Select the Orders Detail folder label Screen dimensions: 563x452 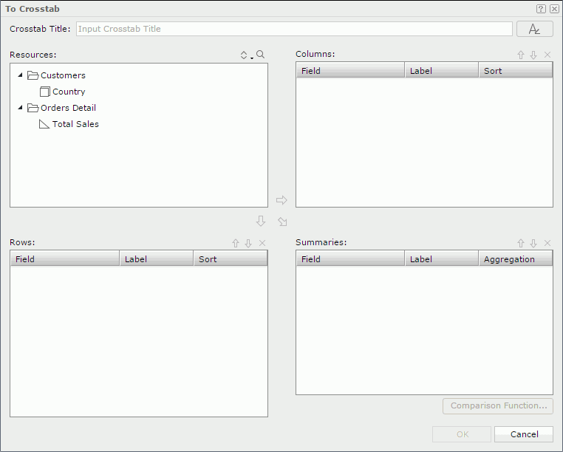[x=68, y=108]
